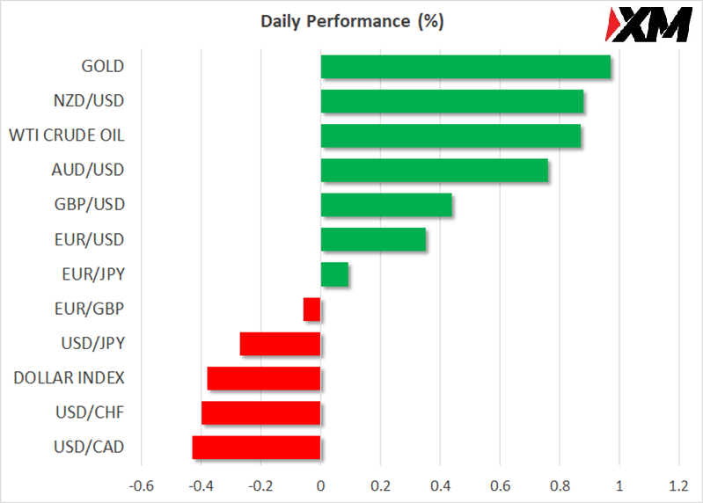The image size is (703, 503).
Task: Click the USD/CAD red bar
Action: click(256, 448)
